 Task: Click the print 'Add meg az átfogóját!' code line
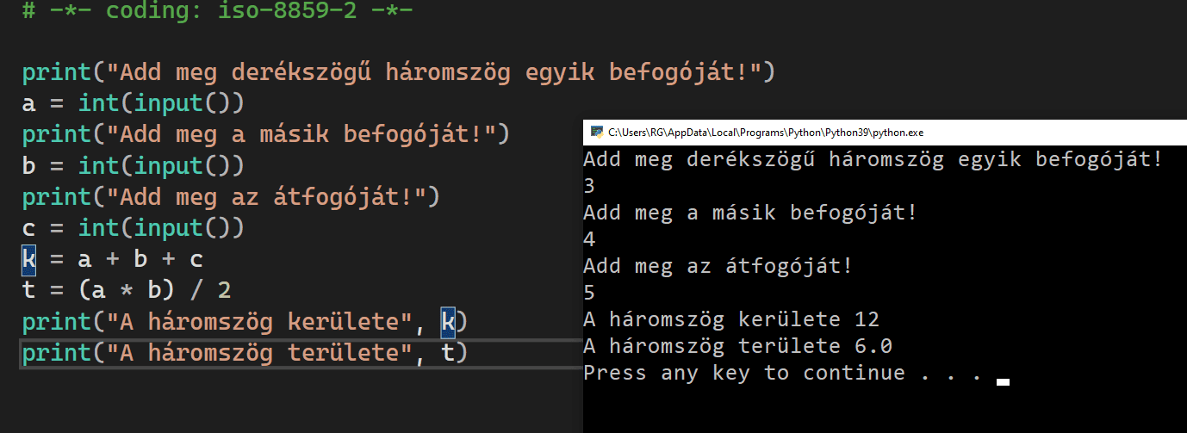(231, 197)
